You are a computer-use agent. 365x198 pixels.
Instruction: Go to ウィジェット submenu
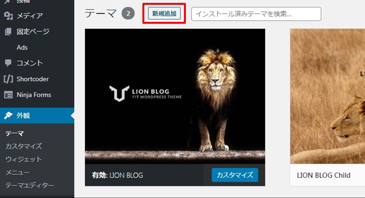(24, 159)
